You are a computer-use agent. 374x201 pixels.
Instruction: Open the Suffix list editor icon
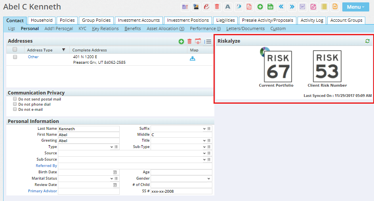click(209, 129)
